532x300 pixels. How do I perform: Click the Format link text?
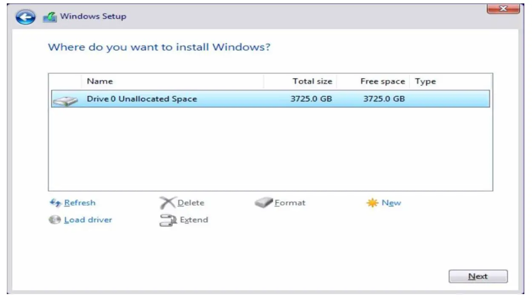[x=290, y=203]
